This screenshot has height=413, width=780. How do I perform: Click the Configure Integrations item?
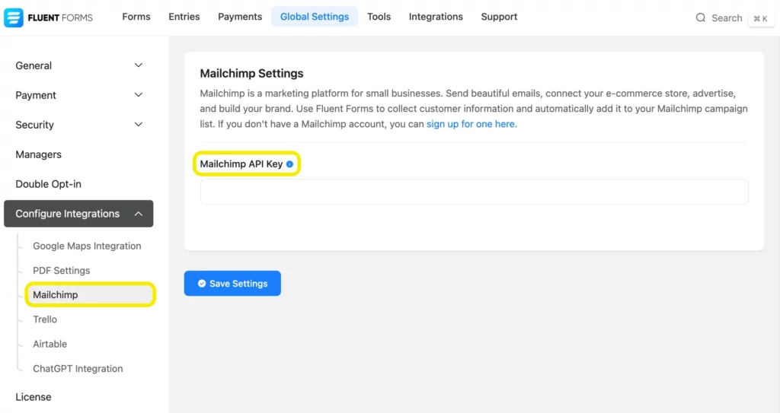tap(78, 214)
